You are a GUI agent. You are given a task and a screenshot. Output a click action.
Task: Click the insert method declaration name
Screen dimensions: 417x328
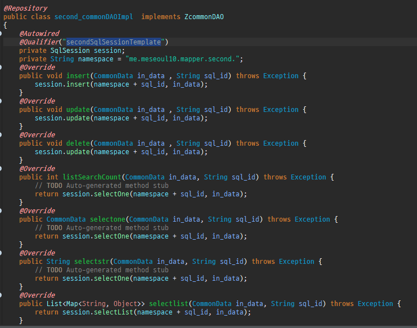pos(78,76)
